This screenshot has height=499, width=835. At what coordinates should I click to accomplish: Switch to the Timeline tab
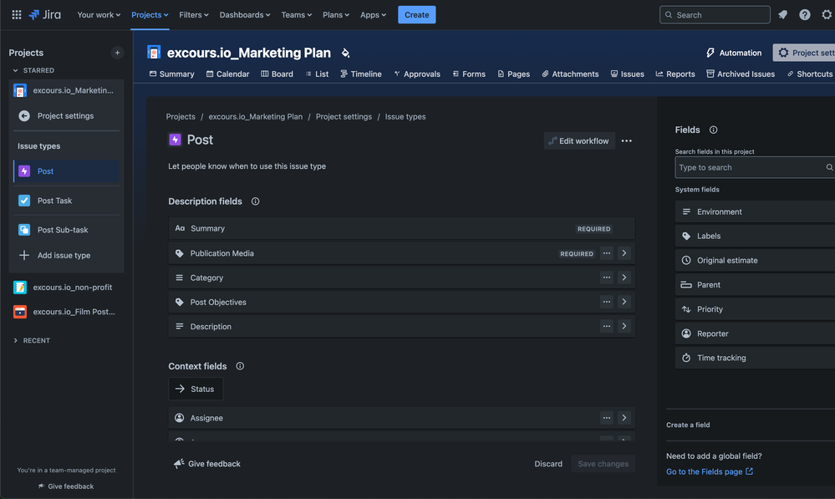360,74
